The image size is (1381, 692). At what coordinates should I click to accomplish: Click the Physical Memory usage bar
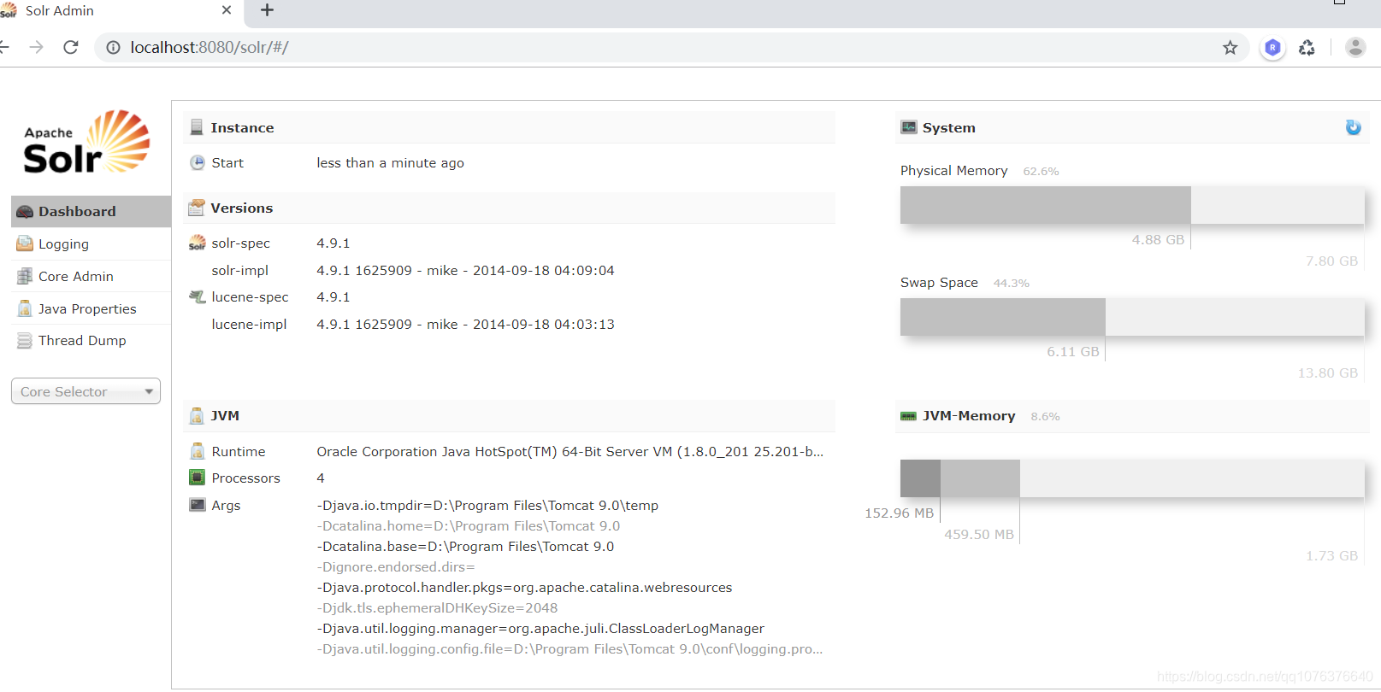pos(1132,205)
